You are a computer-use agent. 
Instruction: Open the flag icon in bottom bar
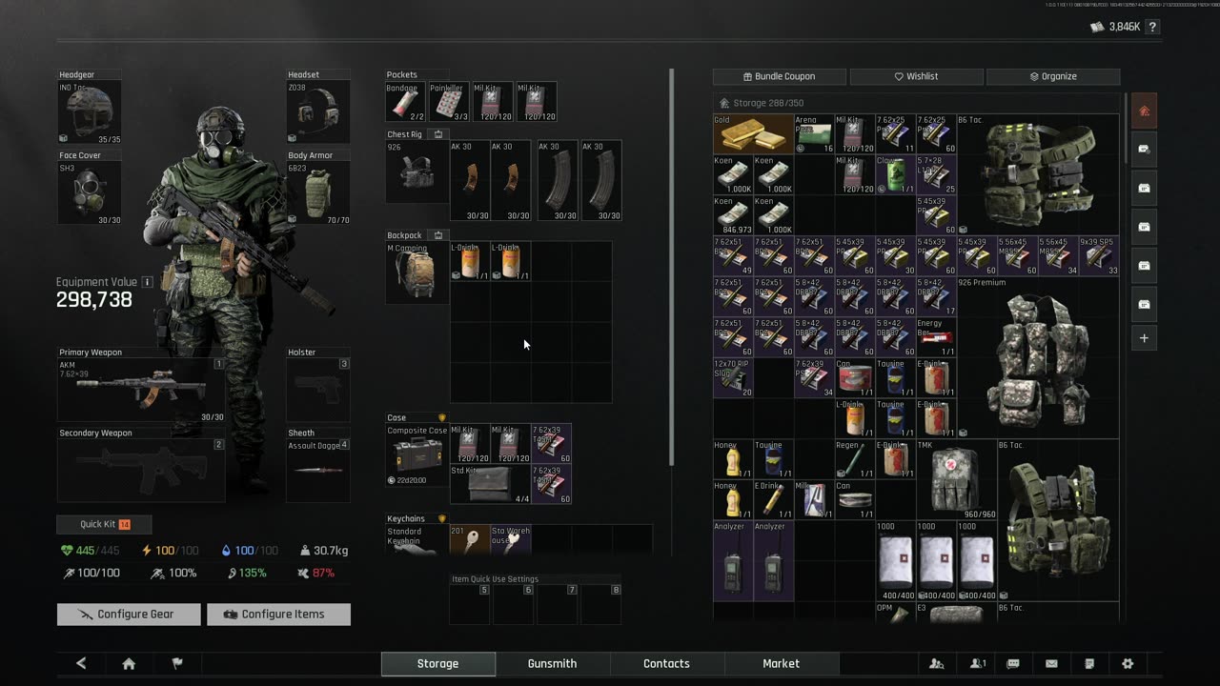click(x=177, y=664)
